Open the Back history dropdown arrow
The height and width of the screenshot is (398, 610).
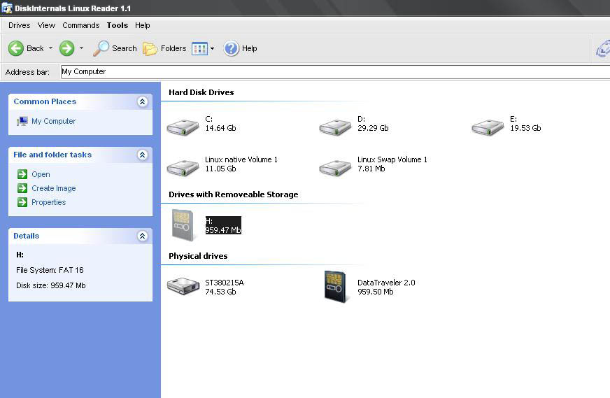(50, 48)
